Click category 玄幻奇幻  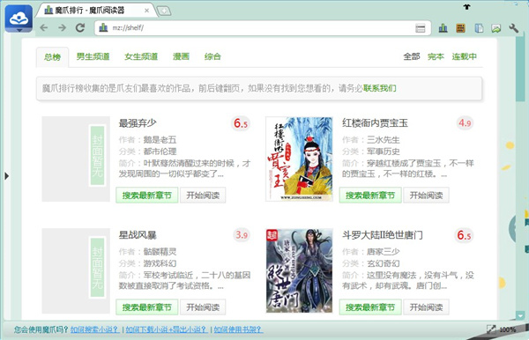[384, 263]
